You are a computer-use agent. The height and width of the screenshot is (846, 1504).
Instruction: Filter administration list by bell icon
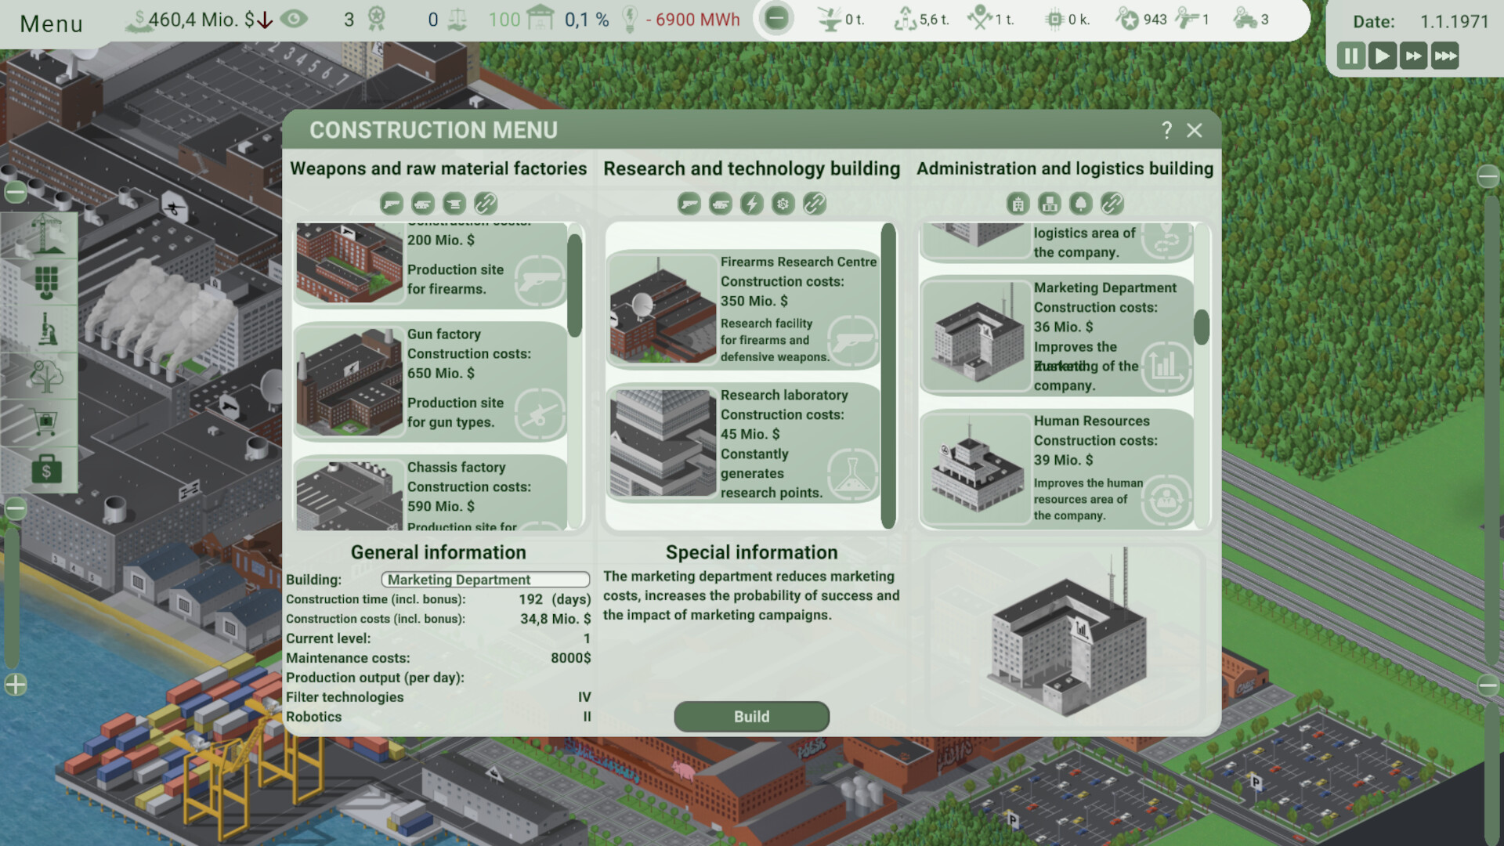click(x=1080, y=204)
